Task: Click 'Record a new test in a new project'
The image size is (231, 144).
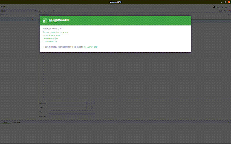Action: click(55, 32)
